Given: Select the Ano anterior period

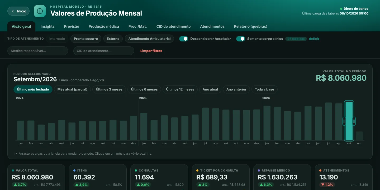Looking at the screenshot, I should pos(236,89).
